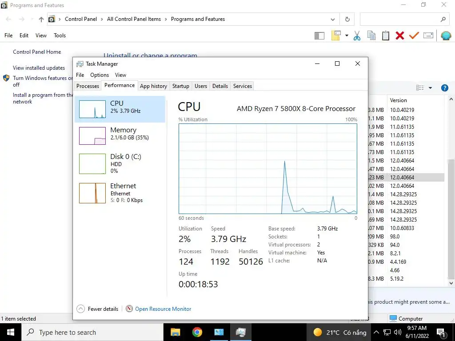The image size is (455, 341).
Task: Click the Paste clipboard toolbar icon
Action: pyautogui.click(x=386, y=36)
